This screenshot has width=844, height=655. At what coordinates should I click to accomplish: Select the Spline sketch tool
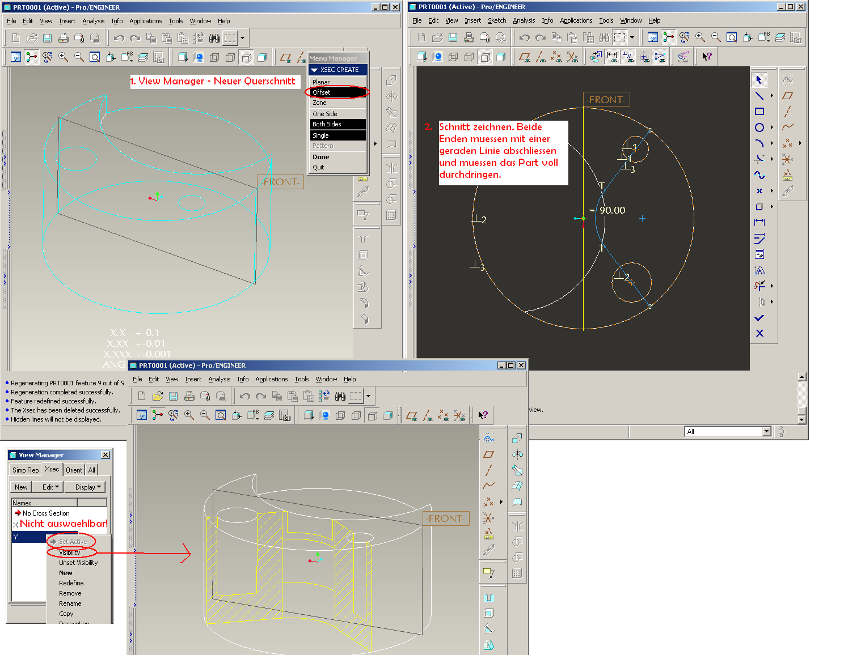759,175
